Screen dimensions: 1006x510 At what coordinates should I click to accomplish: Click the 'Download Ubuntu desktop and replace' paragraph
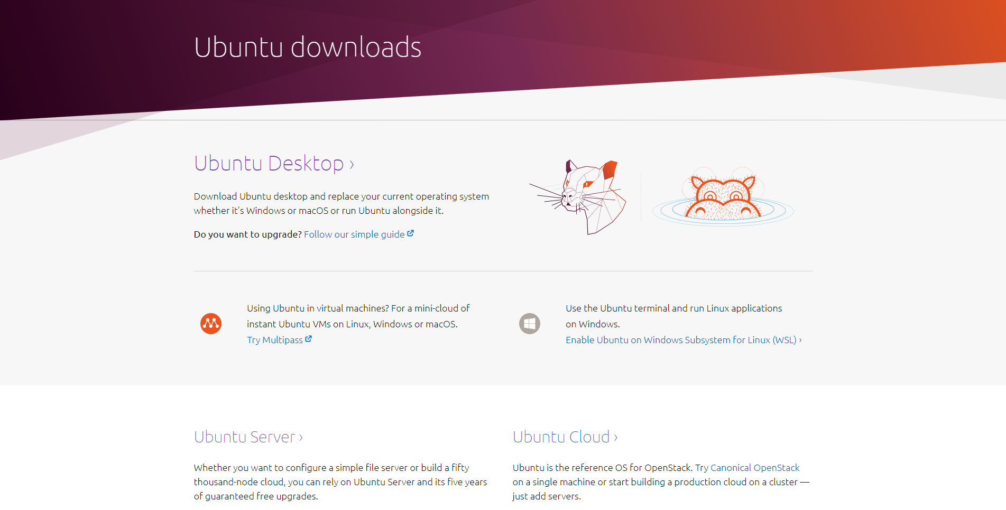tap(342, 203)
